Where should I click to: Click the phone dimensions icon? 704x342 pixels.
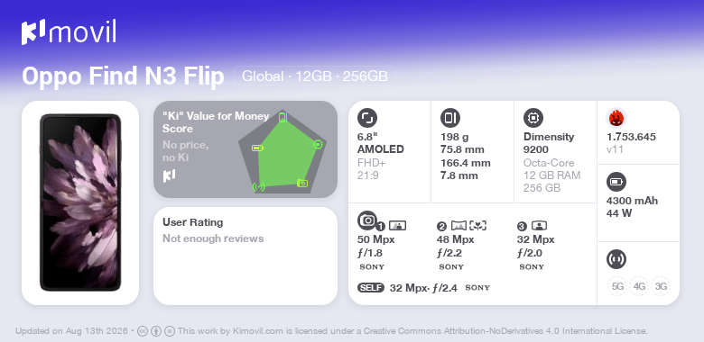tap(450, 118)
